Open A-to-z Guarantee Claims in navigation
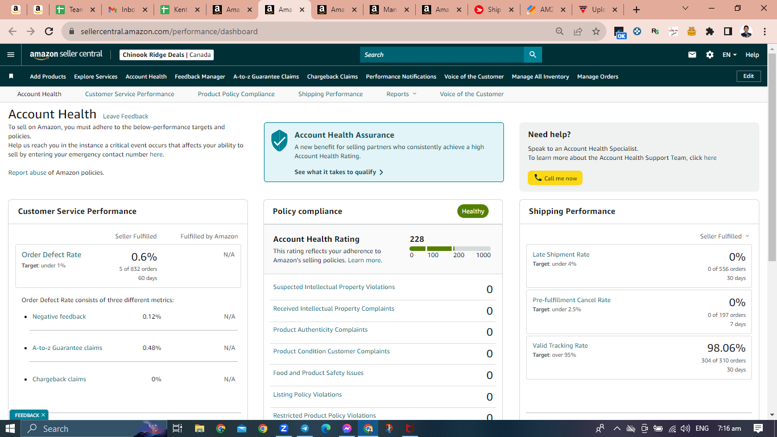Image resolution: width=777 pixels, height=437 pixels. pos(266,76)
